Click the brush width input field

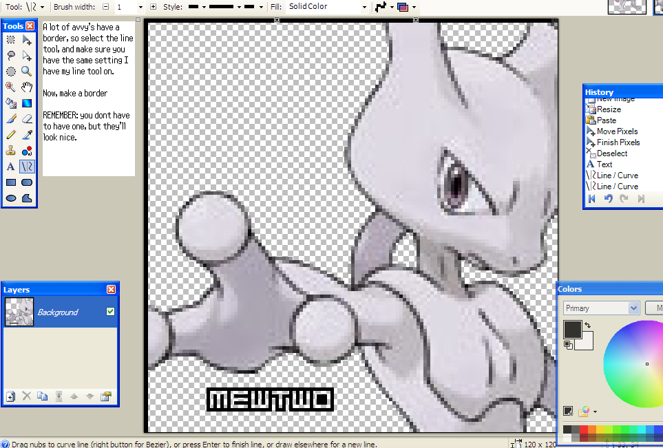click(x=126, y=7)
